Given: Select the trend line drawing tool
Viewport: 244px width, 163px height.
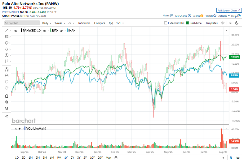Looking at the screenshot, I should pos(7,30).
